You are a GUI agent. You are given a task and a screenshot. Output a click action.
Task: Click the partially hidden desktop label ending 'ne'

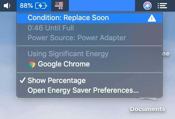coord(166,54)
